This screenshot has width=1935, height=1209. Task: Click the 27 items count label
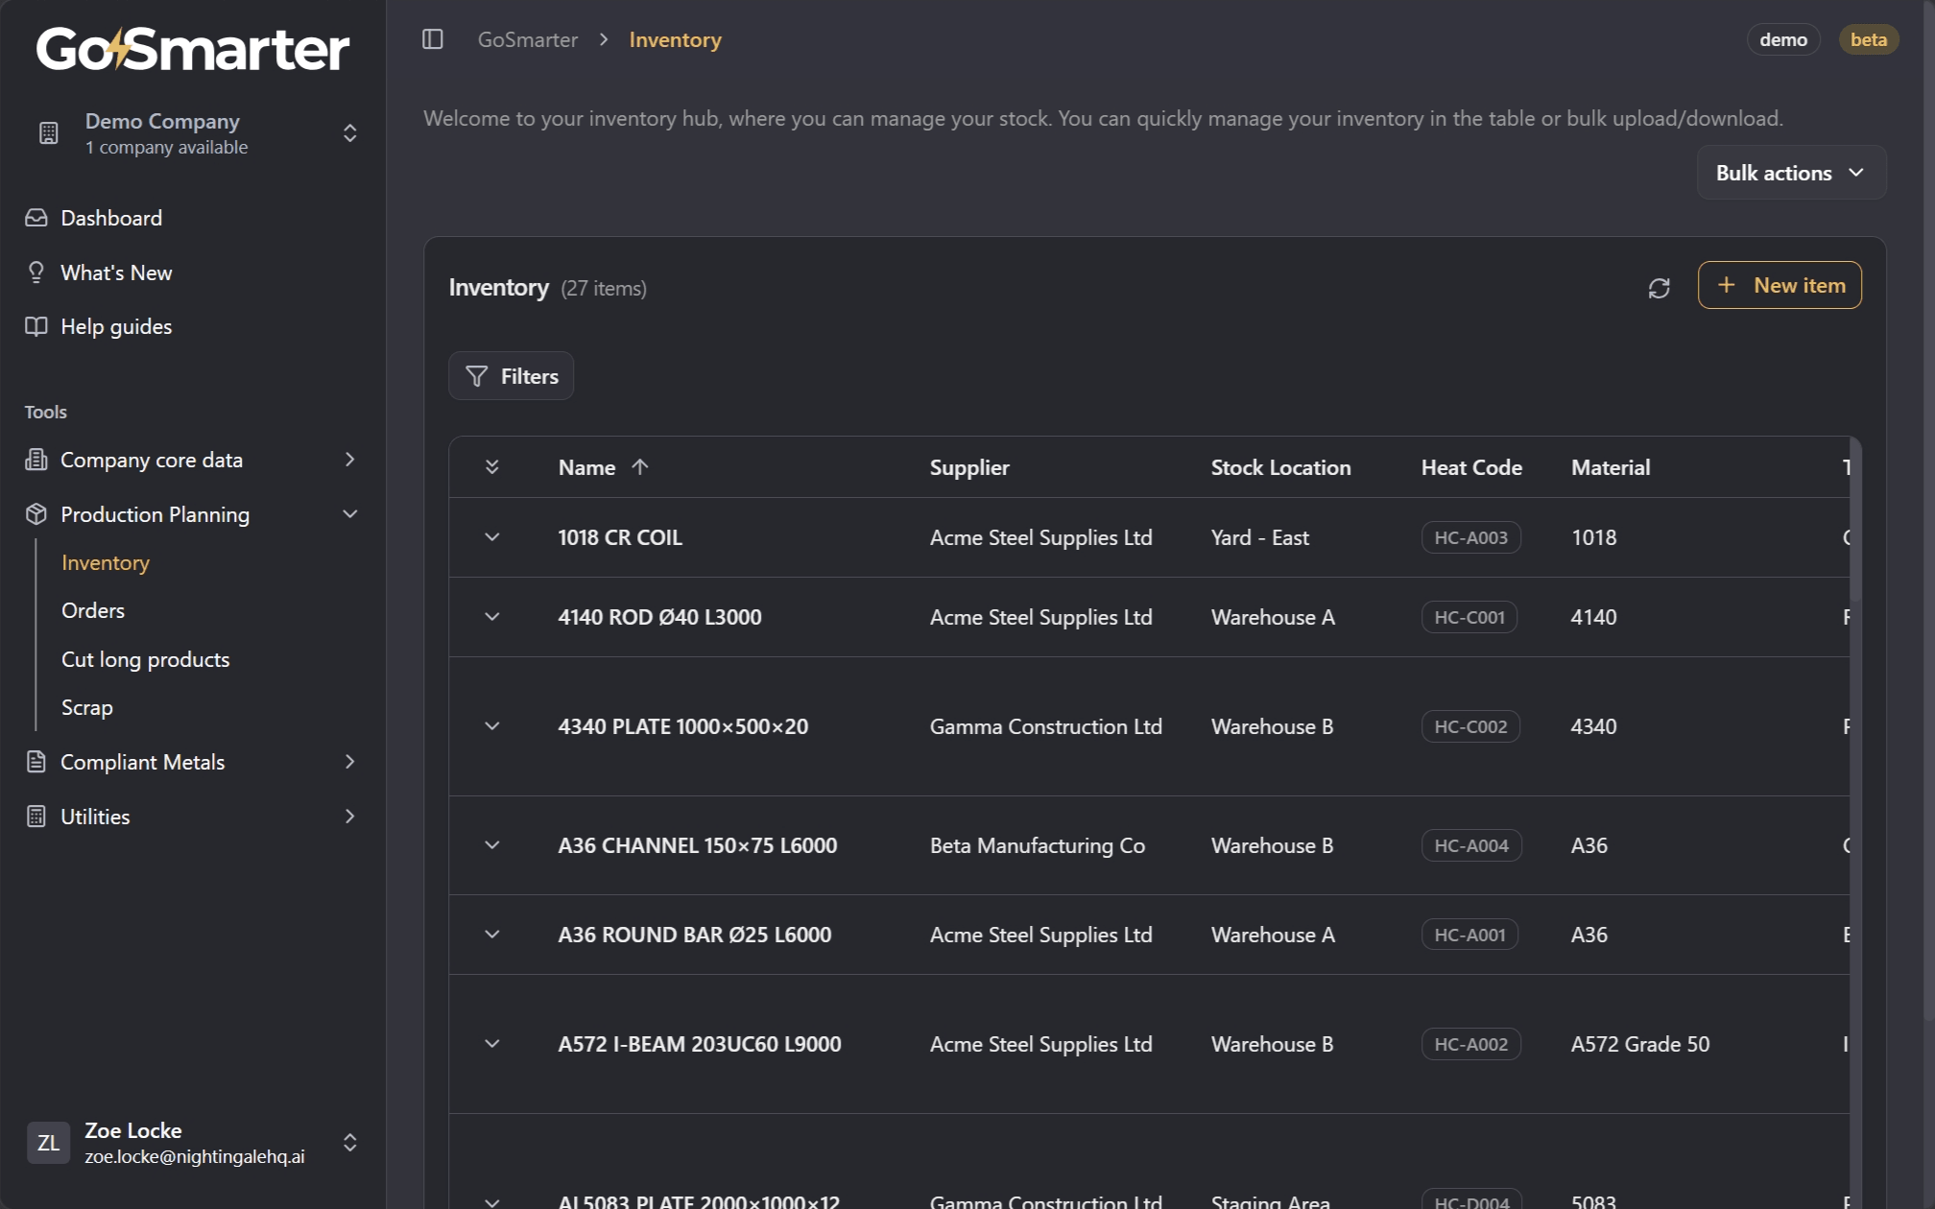[x=604, y=288]
